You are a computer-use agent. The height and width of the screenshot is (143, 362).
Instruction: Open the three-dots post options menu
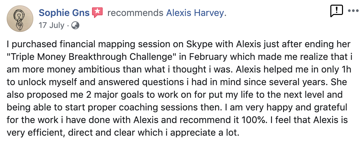353,11
